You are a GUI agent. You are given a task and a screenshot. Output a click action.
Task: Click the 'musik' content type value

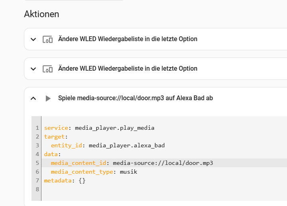coord(128,172)
